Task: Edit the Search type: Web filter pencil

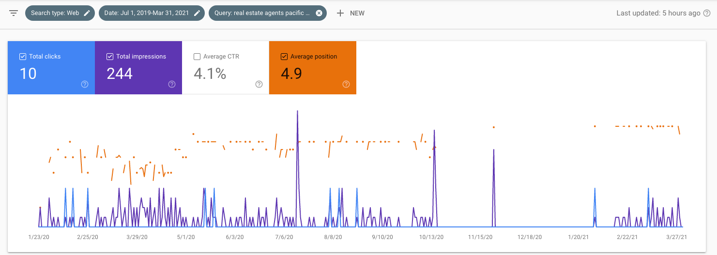Action: (x=87, y=13)
